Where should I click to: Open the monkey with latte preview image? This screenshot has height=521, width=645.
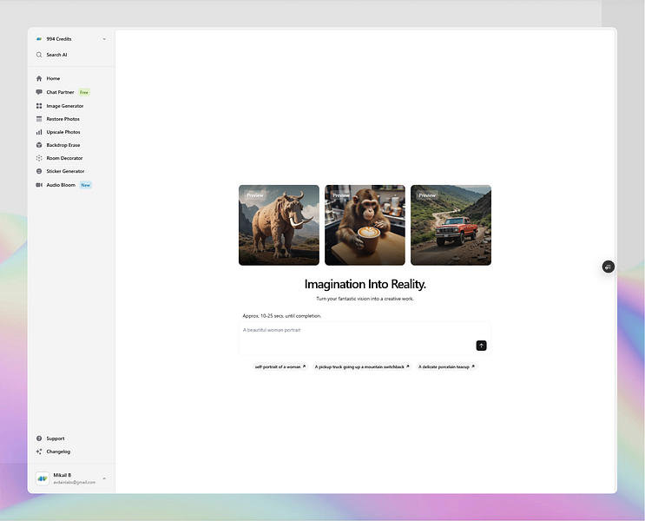365,225
